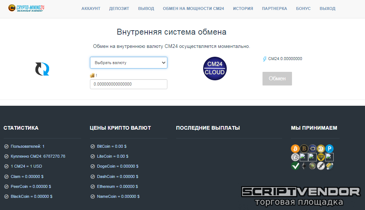Click the blue Dash coin icon
Viewport: 365px width, 210px height.
point(312,148)
